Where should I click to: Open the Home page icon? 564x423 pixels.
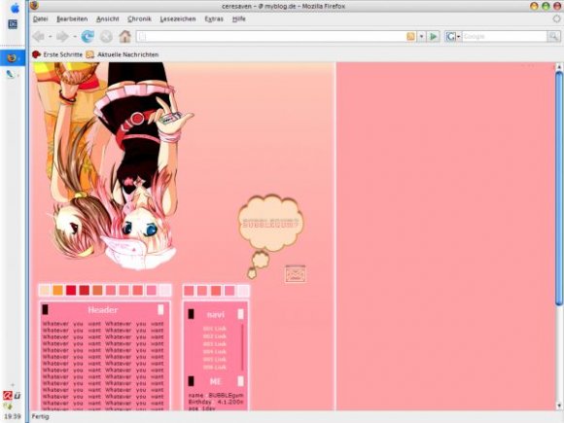pyautogui.click(x=124, y=36)
